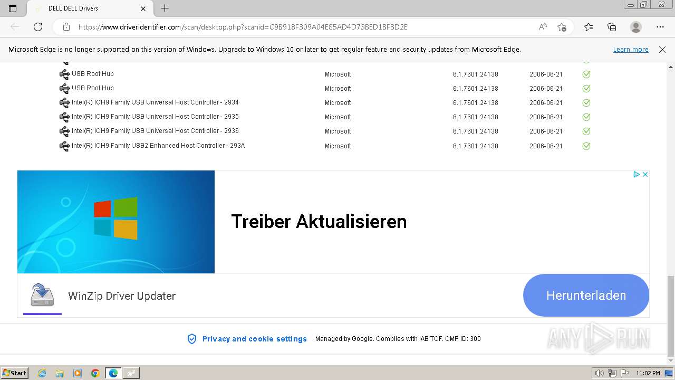Click USB icon for Host Controller 2935

(x=64, y=117)
